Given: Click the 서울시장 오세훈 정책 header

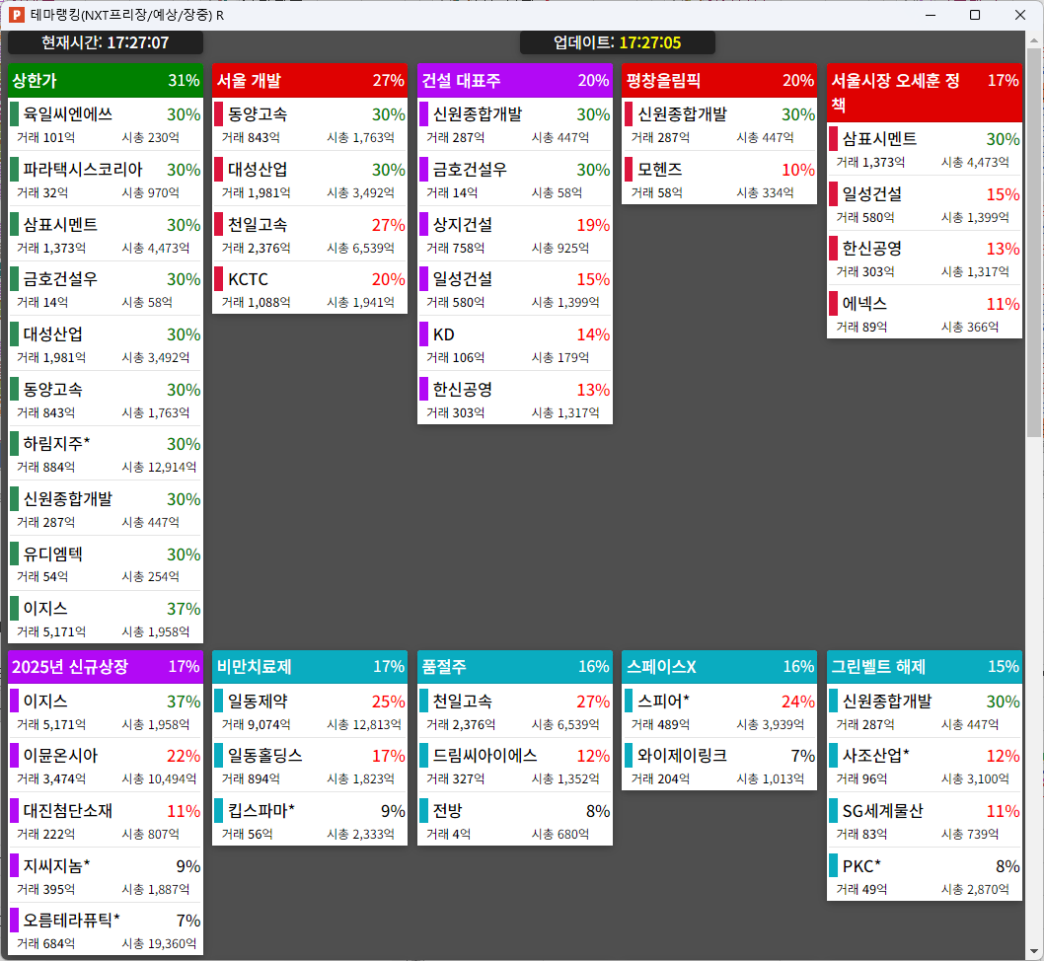Looking at the screenshot, I should 924,92.
